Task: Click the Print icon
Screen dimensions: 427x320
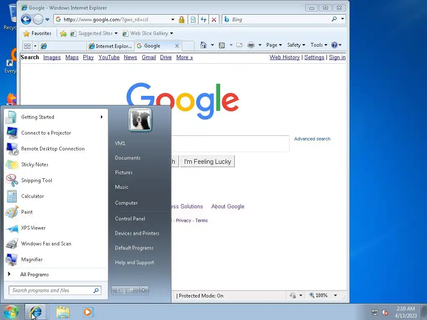Action: [x=251, y=45]
